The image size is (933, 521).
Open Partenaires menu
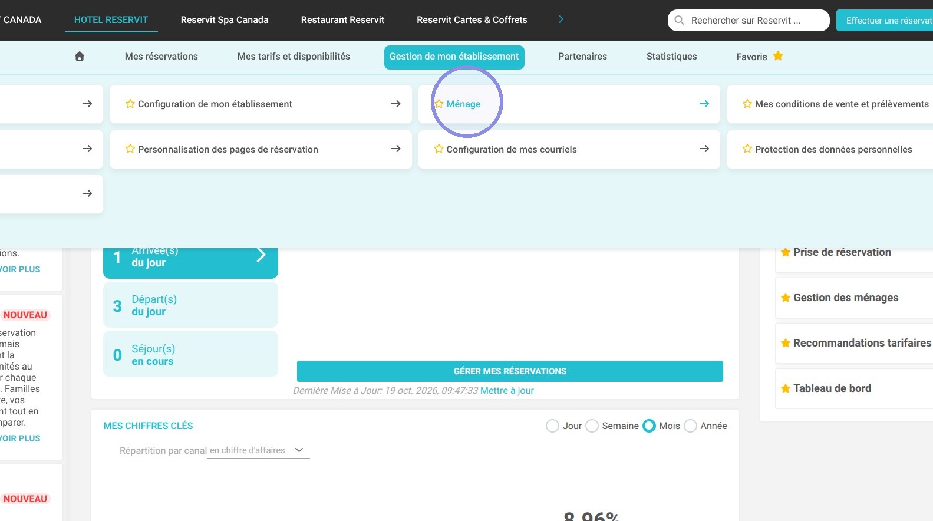pos(582,56)
